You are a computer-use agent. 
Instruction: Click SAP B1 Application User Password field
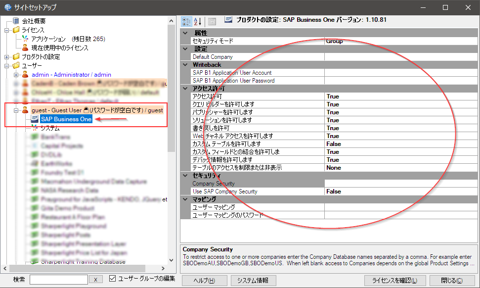(x=401, y=81)
